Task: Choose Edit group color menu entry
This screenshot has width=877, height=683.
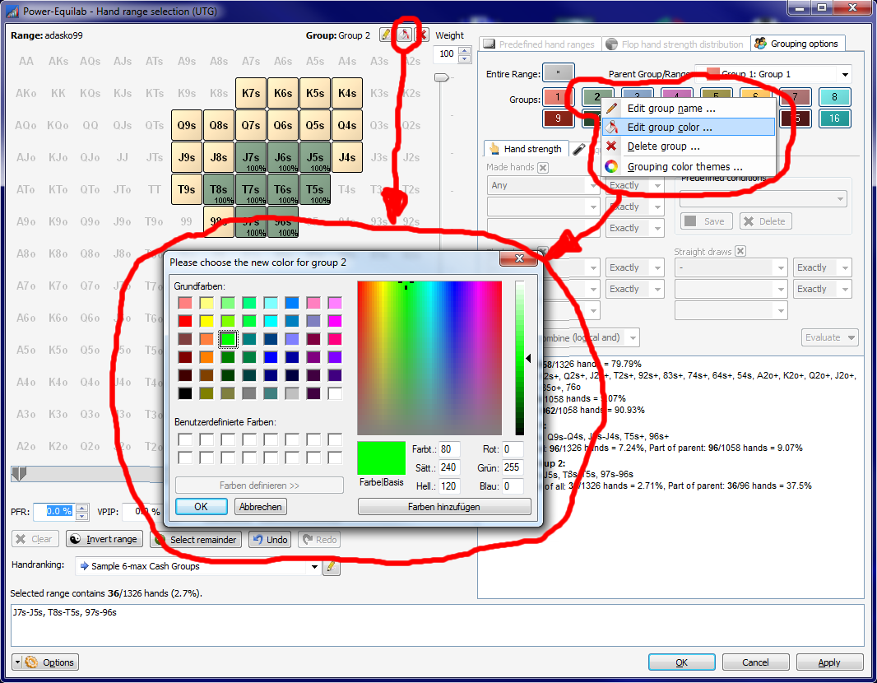Action: [x=689, y=127]
